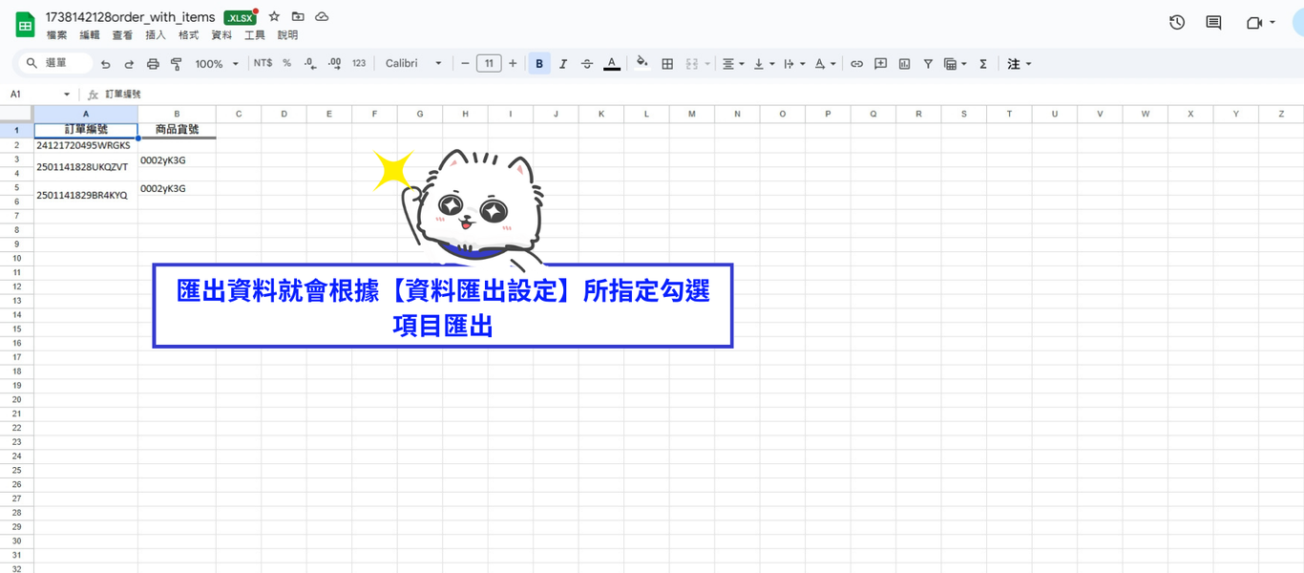Screen dimensions: 1304x573
Task: Decrease the font size with minus
Action: [x=465, y=64]
